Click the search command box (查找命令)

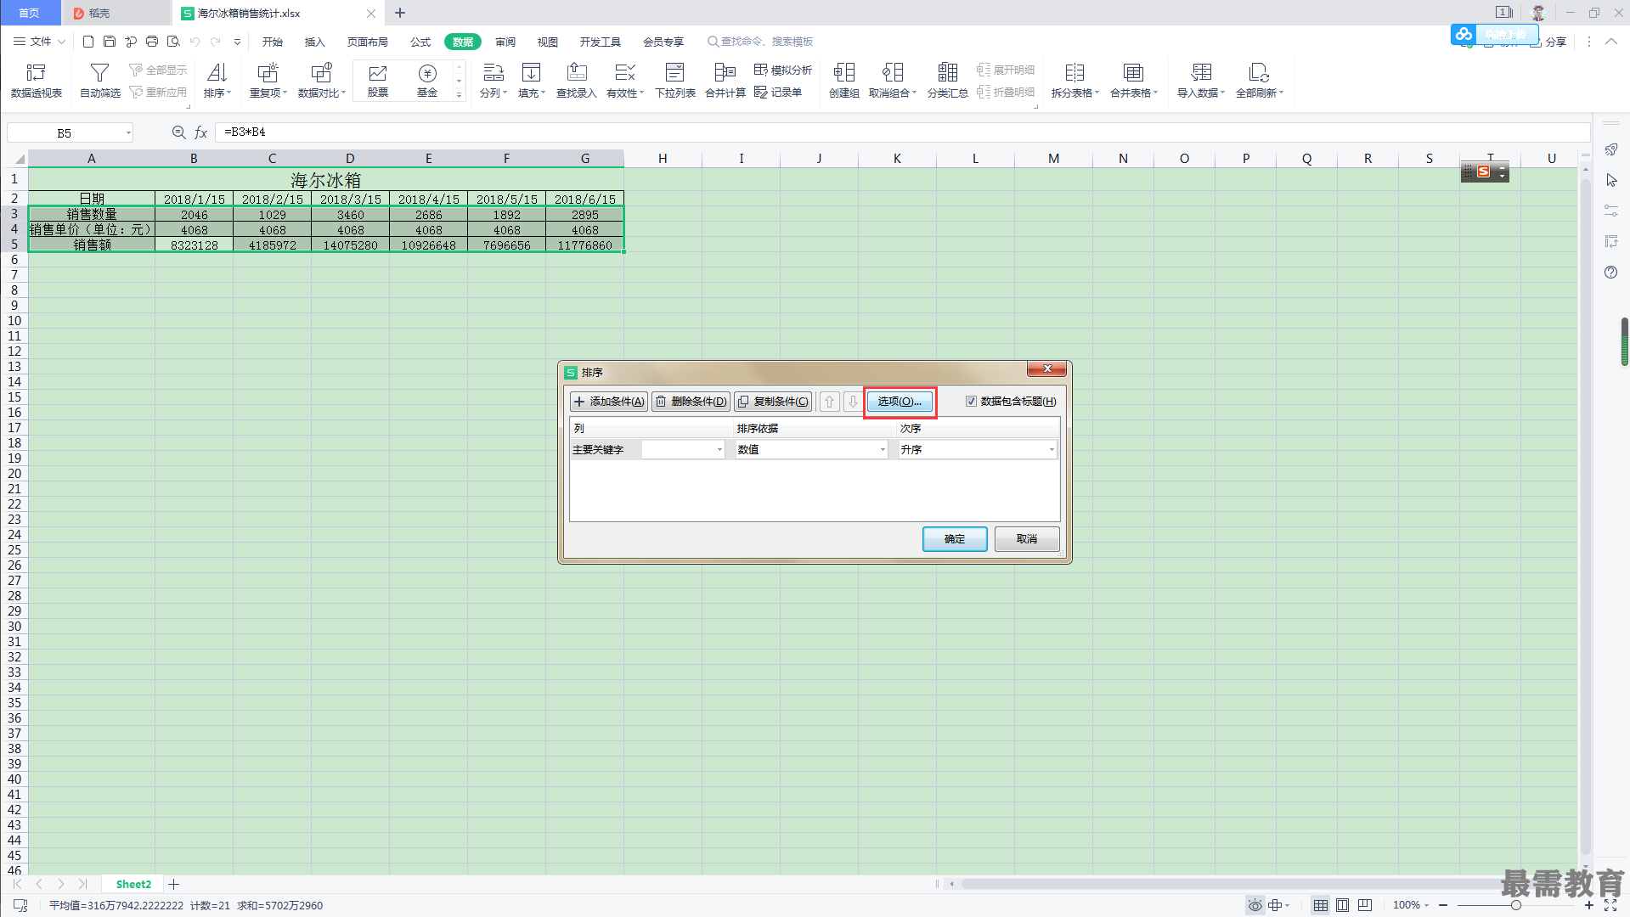pos(760,42)
